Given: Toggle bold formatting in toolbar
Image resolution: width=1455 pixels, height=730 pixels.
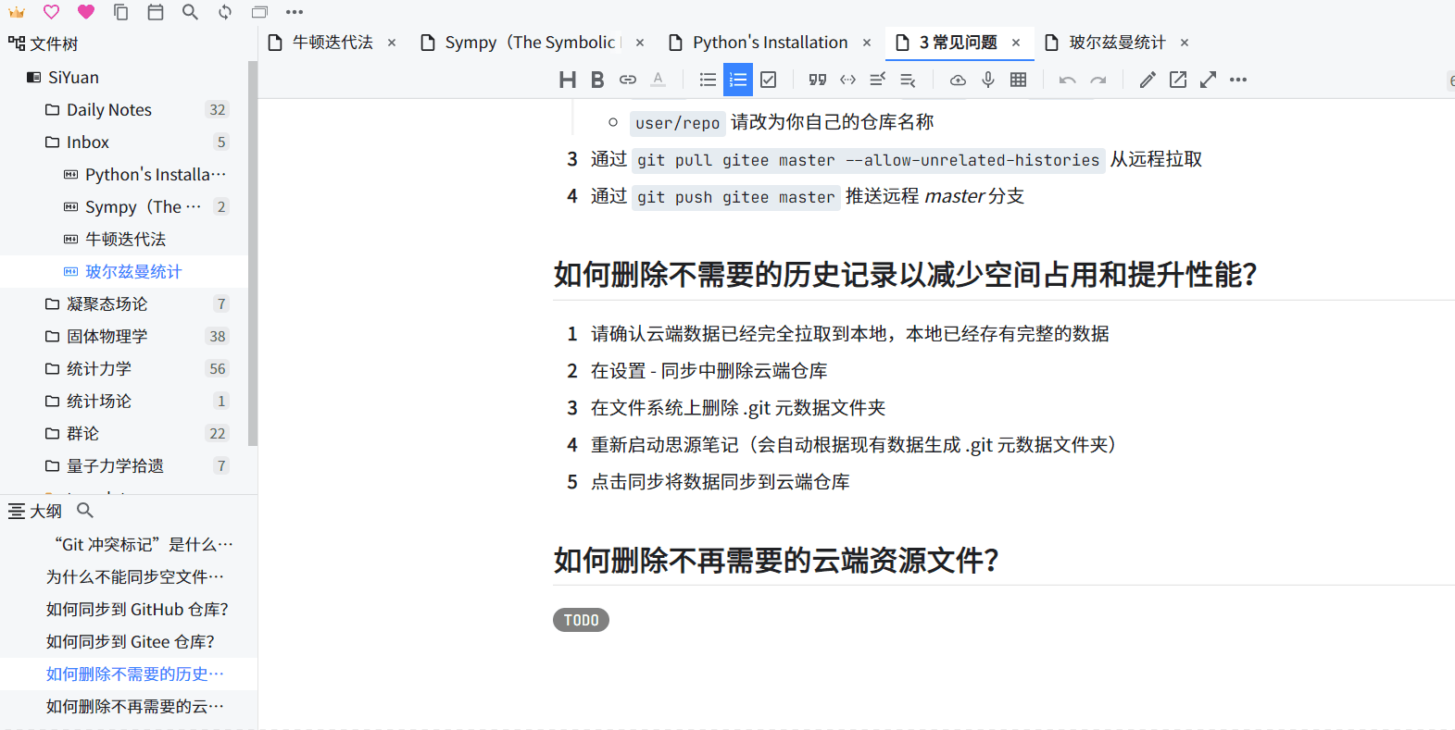Looking at the screenshot, I should (x=597, y=80).
